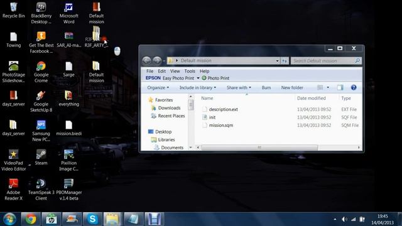Image resolution: width=402 pixels, height=226 pixels.
Task: Open Include in library dropdown
Action: tap(198, 88)
